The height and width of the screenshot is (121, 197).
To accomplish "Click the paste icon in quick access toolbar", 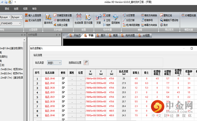I will coord(10,2).
